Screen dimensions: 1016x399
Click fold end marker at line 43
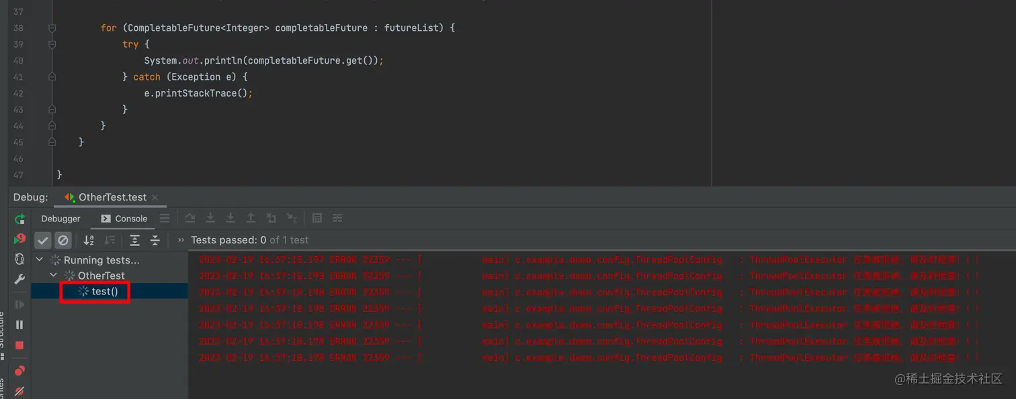[x=52, y=109]
